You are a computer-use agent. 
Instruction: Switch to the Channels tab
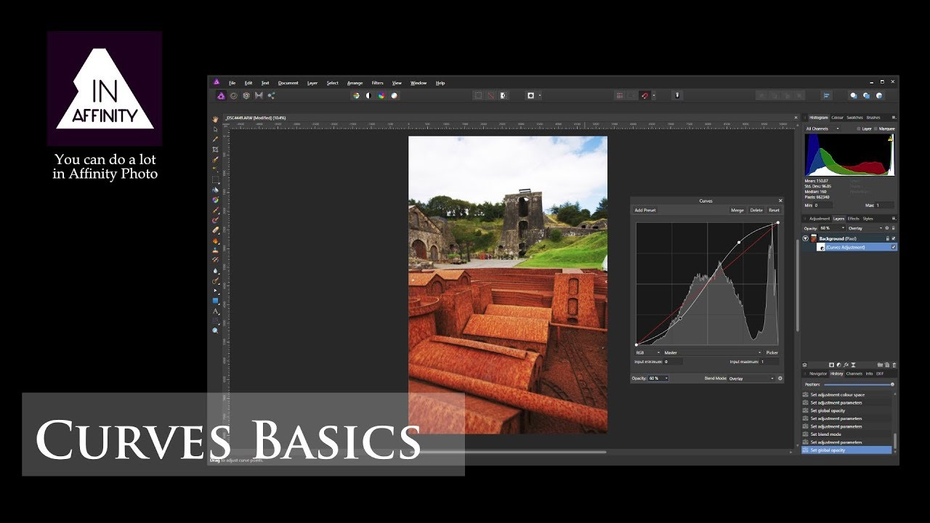pyautogui.click(x=854, y=373)
